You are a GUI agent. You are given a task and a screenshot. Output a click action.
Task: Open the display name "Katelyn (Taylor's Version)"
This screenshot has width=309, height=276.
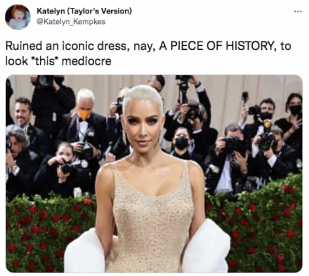click(84, 11)
